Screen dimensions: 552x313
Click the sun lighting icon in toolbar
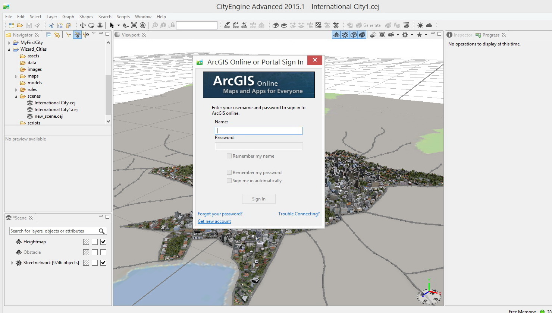[x=420, y=25]
